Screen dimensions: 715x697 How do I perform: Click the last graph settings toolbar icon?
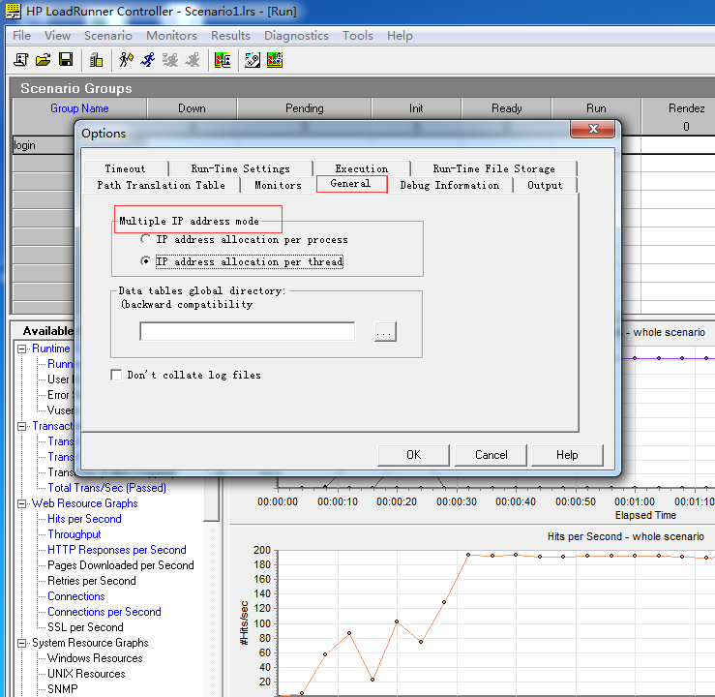[275, 60]
